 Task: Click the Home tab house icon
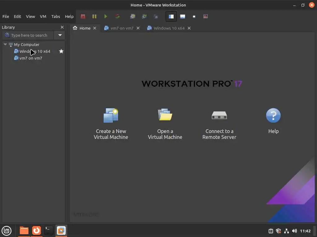tap(75, 28)
